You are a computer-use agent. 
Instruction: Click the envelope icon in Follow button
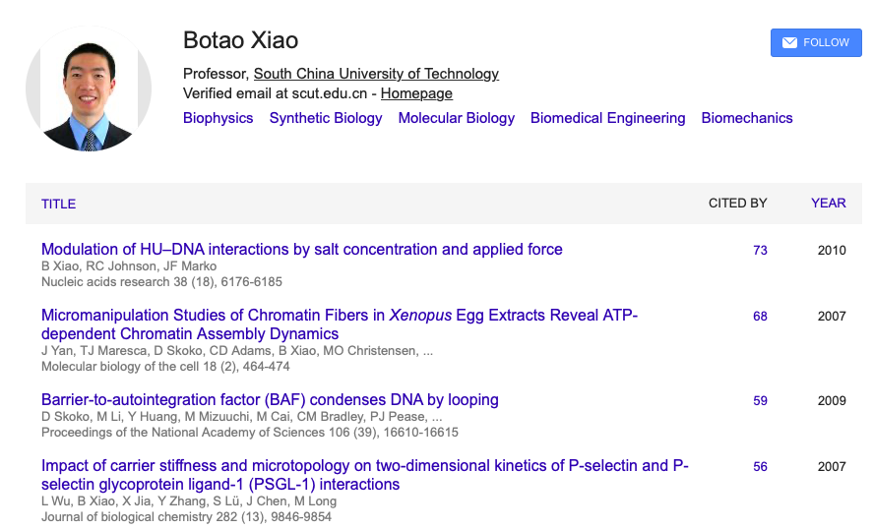tap(789, 43)
